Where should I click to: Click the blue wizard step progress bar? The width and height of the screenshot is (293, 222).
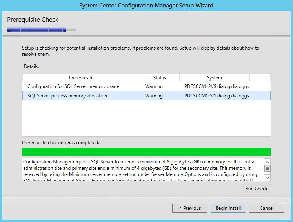tap(42, 29)
